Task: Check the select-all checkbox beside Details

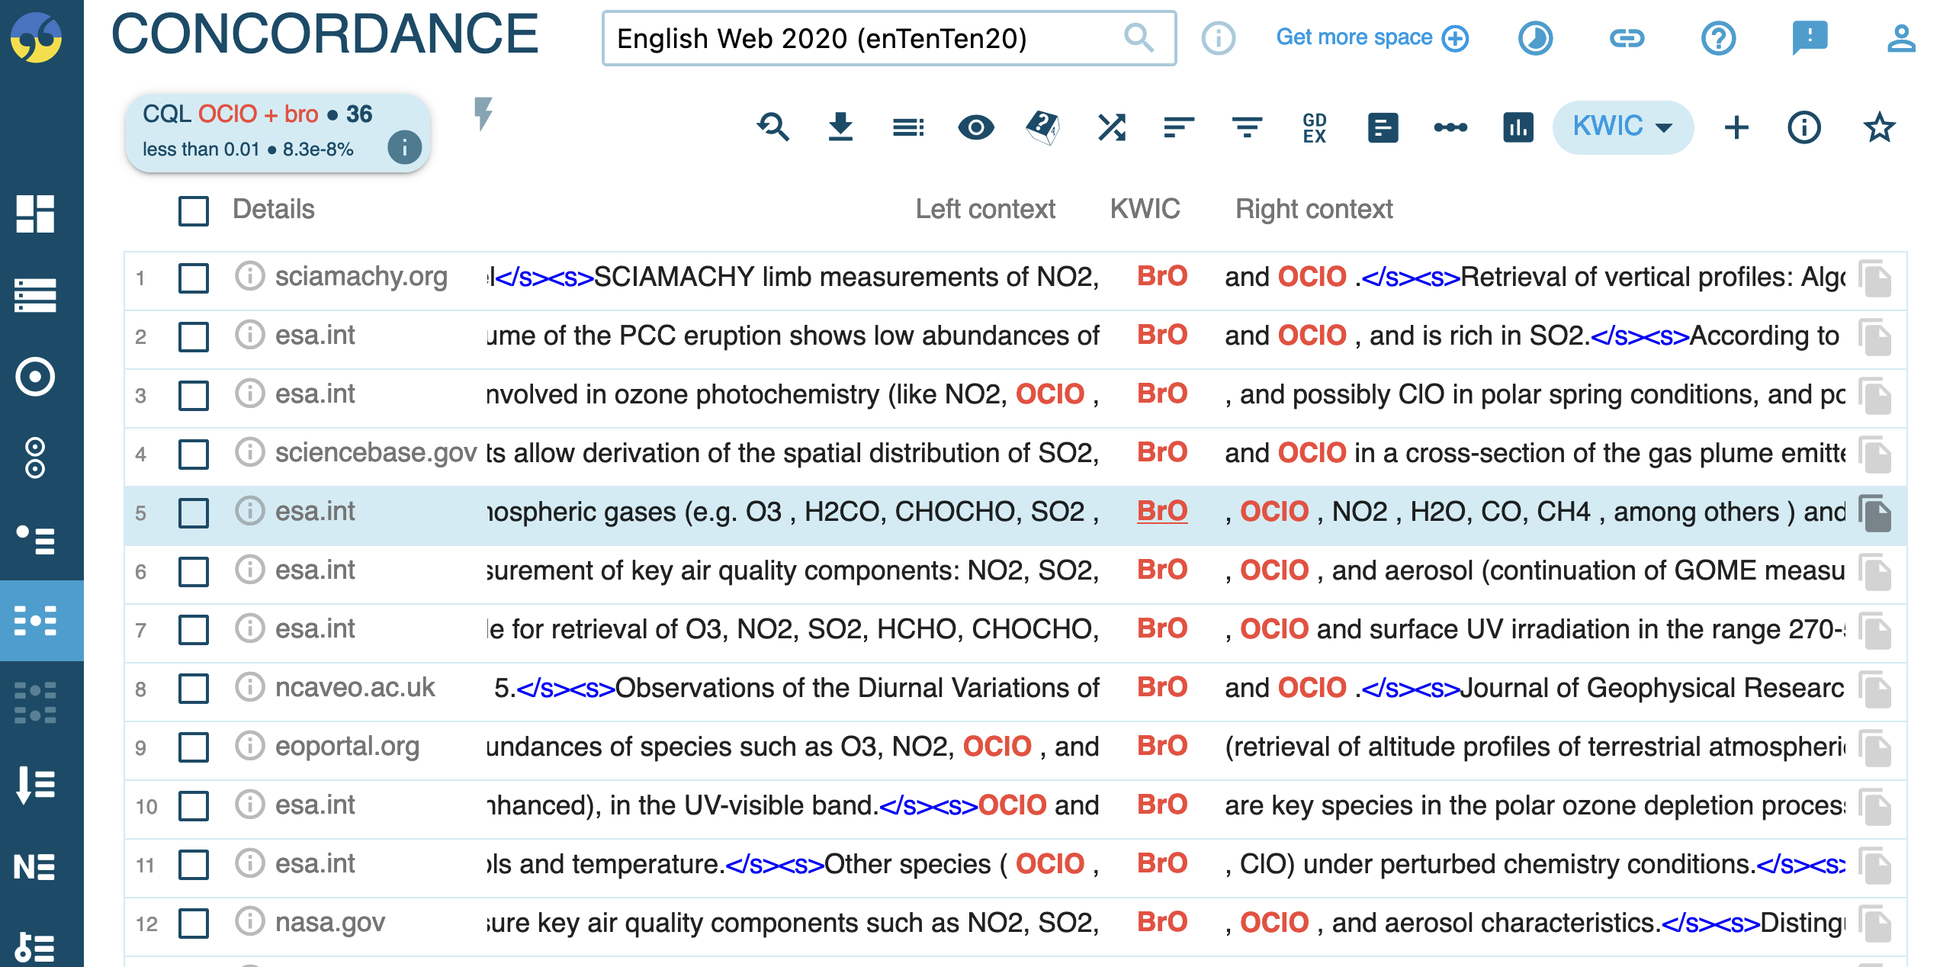Action: 194,210
